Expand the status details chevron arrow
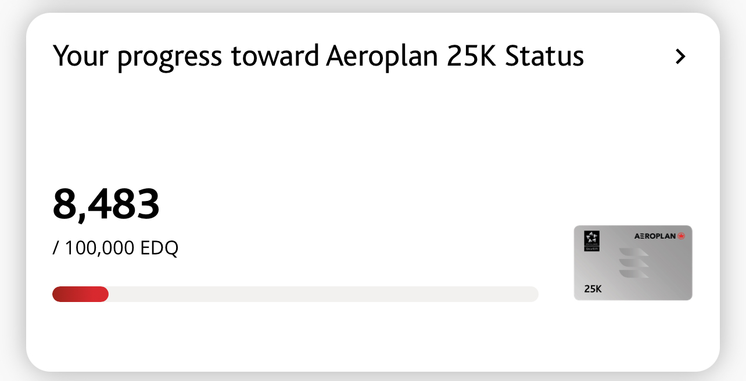746x381 pixels. click(680, 56)
